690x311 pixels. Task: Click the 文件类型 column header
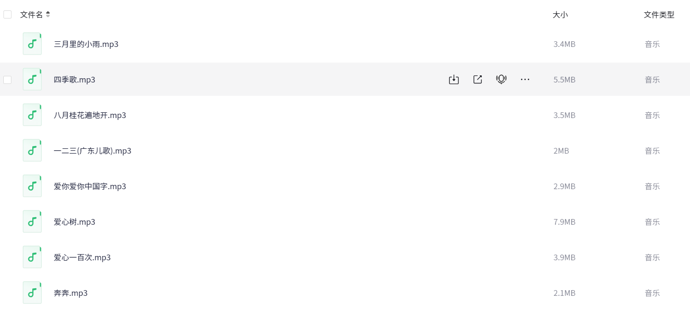click(659, 15)
